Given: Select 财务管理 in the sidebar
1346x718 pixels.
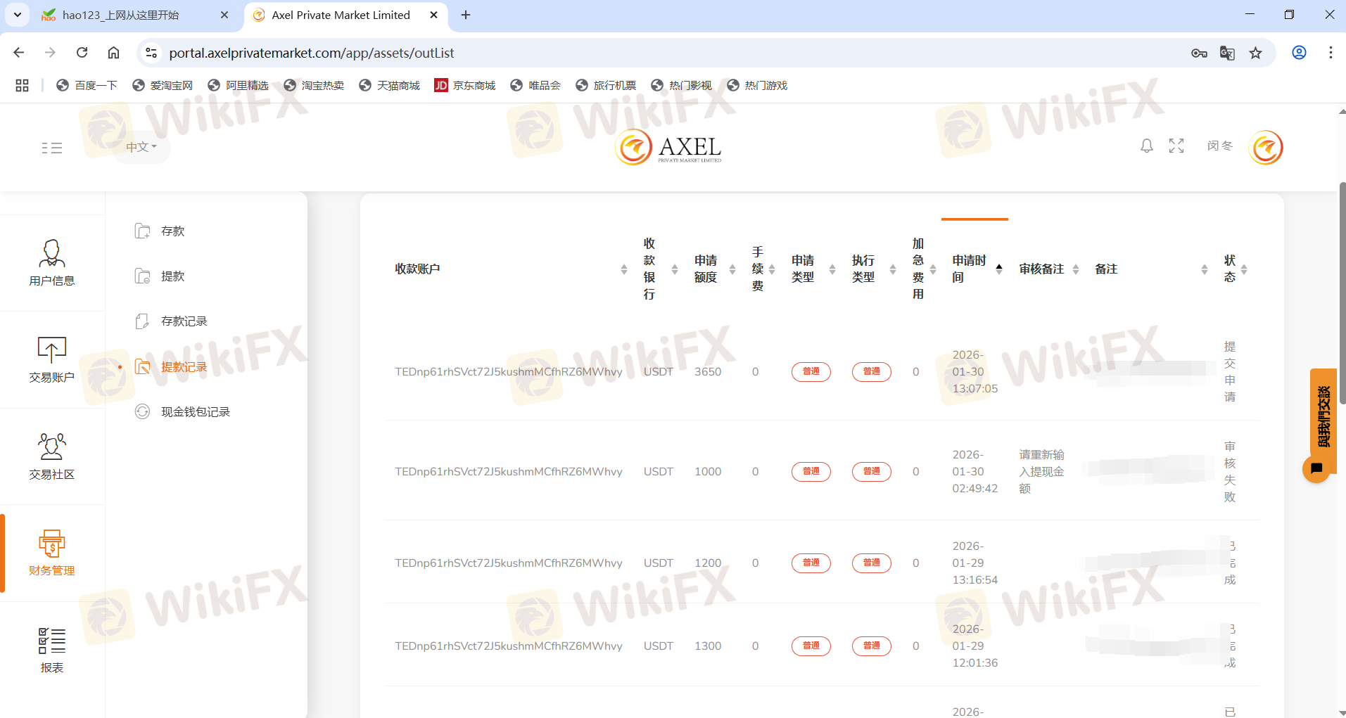Looking at the screenshot, I should click(51, 553).
